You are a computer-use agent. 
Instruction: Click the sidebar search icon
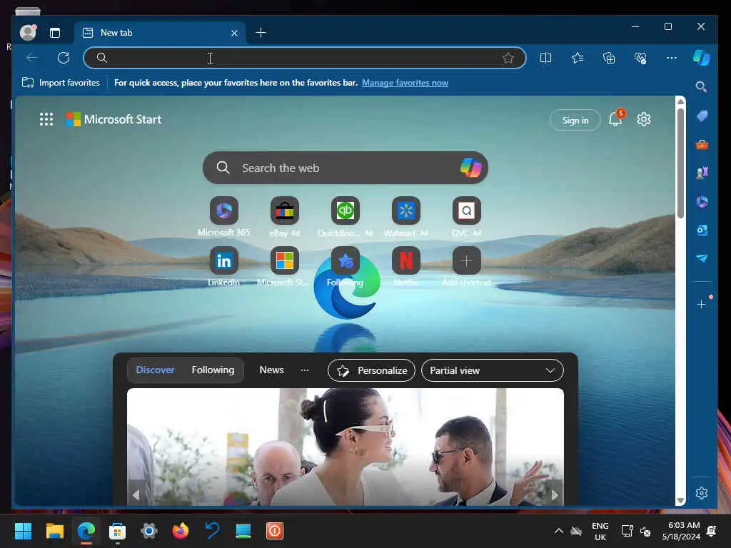(701, 86)
